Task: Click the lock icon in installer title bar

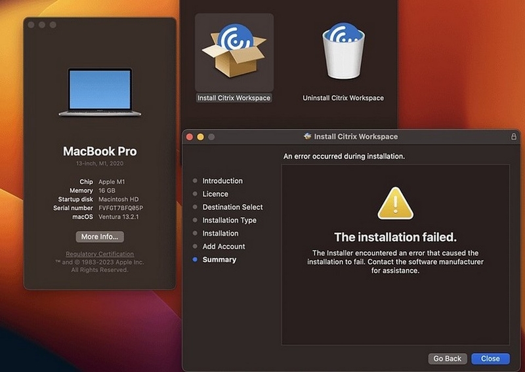Action: (513, 136)
